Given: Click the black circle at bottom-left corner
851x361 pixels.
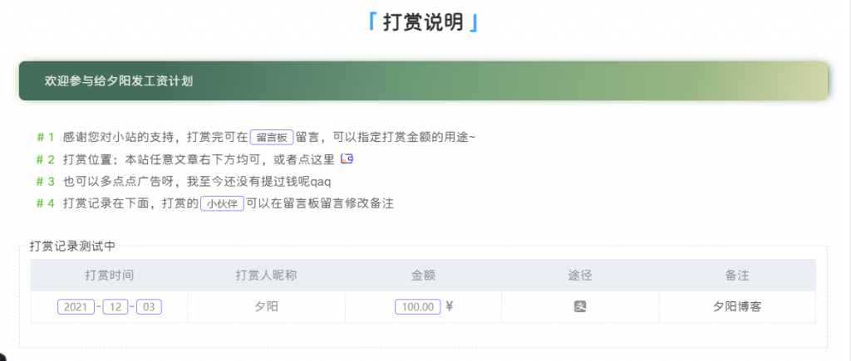Looking at the screenshot, I should pyautogui.click(x=2, y=358).
